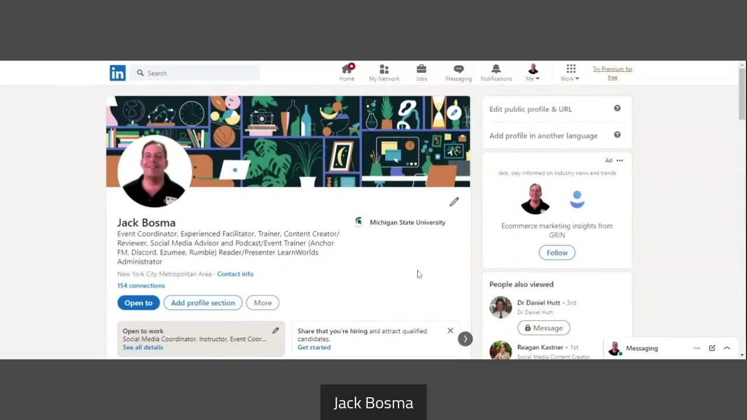Open ad options three-dot menu
The height and width of the screenshot is (420, 747).
(620, 160)
